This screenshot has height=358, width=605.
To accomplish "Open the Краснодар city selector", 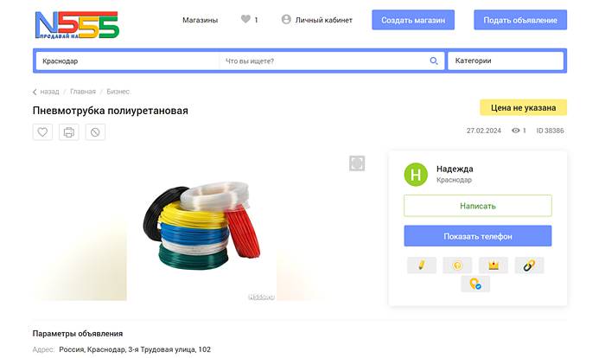I will tap(127, 61).
